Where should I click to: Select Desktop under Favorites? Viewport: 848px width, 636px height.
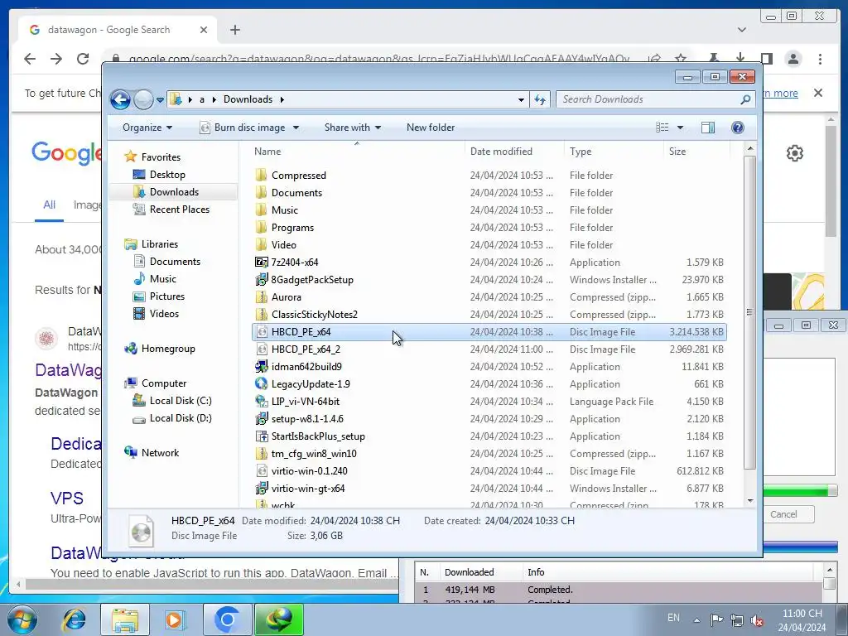[159, 175]
